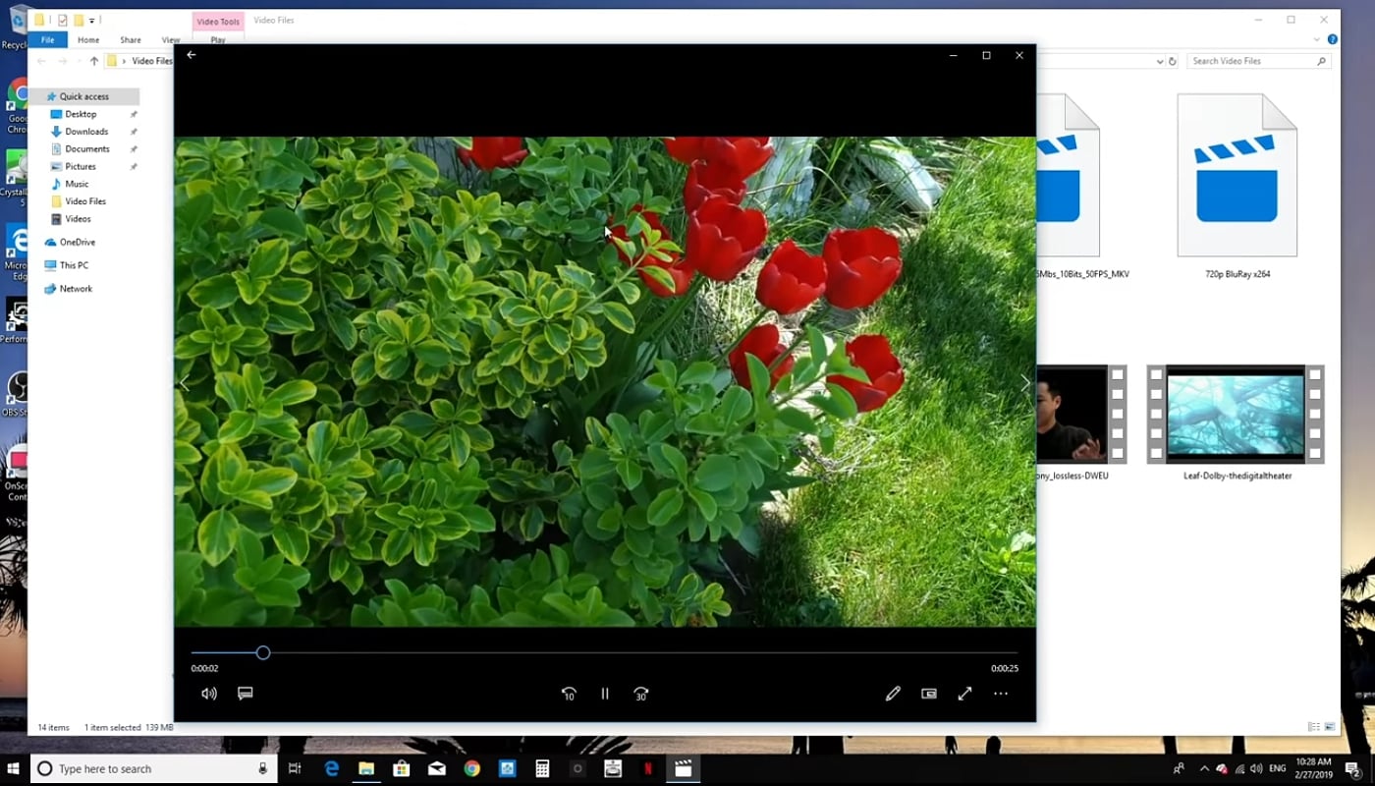Click the Properties checkmark icon in title bar

pyautogui.click(x=63, y=20)
